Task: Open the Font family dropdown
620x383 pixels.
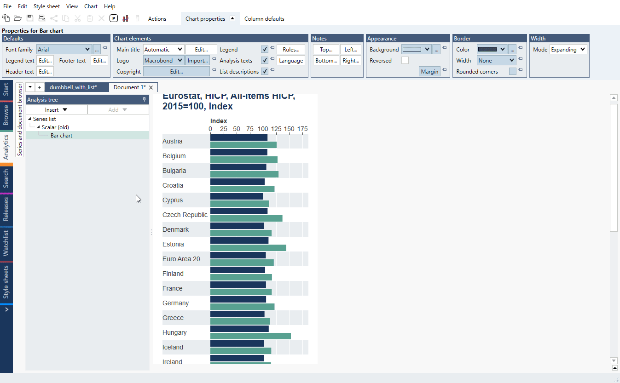Action: click(64, 49)
